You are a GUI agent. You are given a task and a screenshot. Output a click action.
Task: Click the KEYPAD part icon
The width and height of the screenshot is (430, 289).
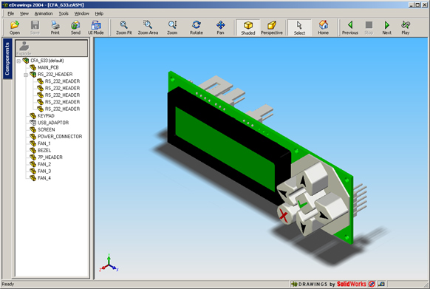(33, 116)
